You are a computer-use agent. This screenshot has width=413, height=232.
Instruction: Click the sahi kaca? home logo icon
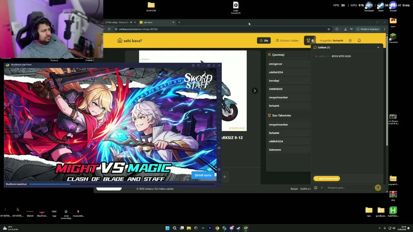(x=120, y=41)
